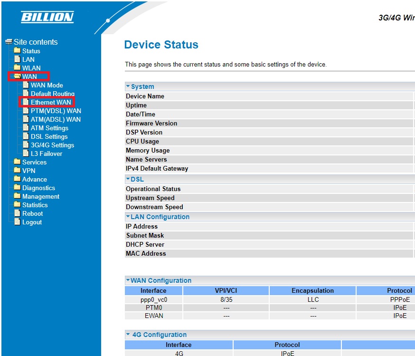The width and height of the screenshot is (415, 356).
Task: Collapse the LAN Configuration section
Action: [128, 217]
